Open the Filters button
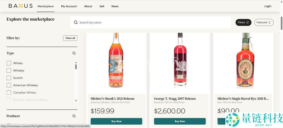283x128 pixels. pos(243,23)
